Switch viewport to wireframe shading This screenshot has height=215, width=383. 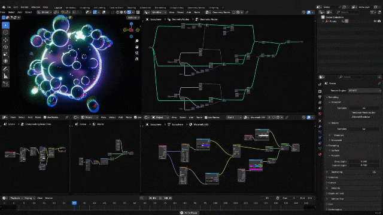point(117,12)
